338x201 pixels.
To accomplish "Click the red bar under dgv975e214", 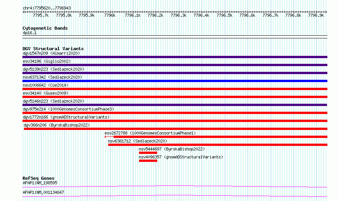I will coord(175,113).
